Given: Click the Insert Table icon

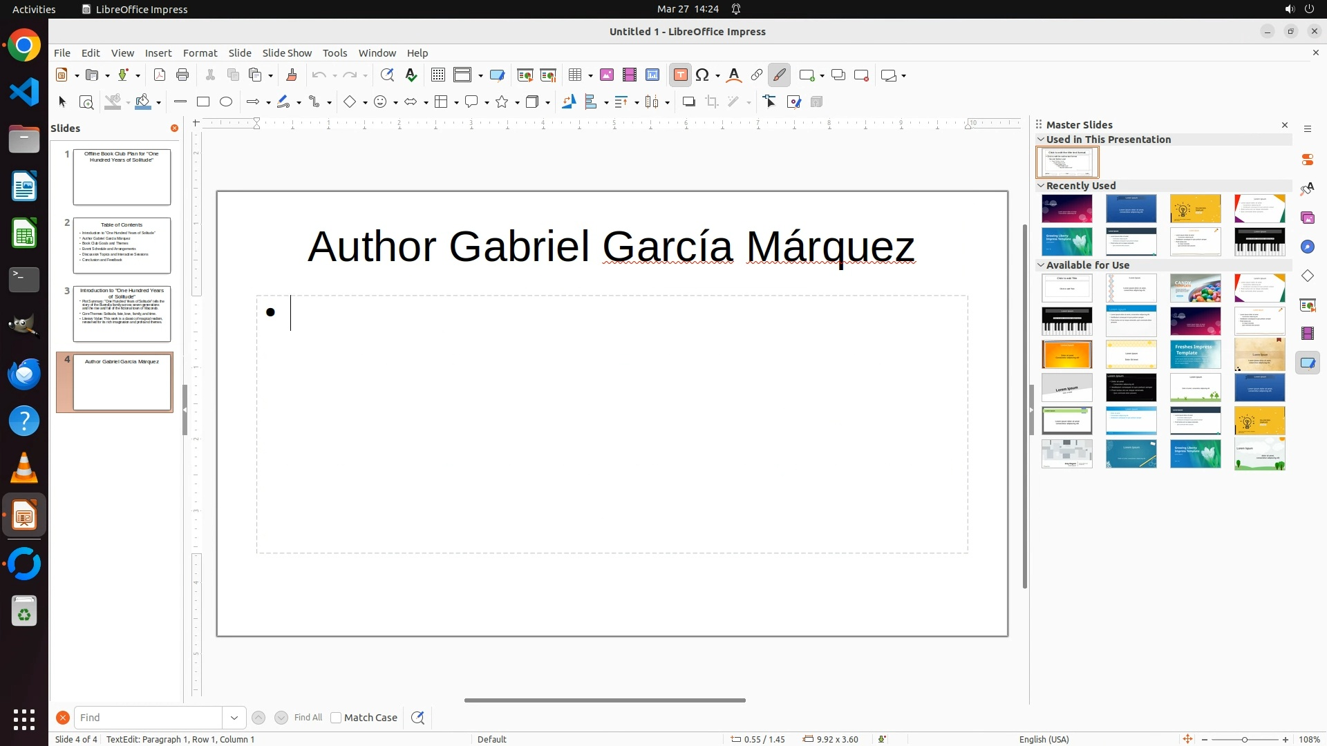Looking at the screenshot, I should (x=574, y=75).
